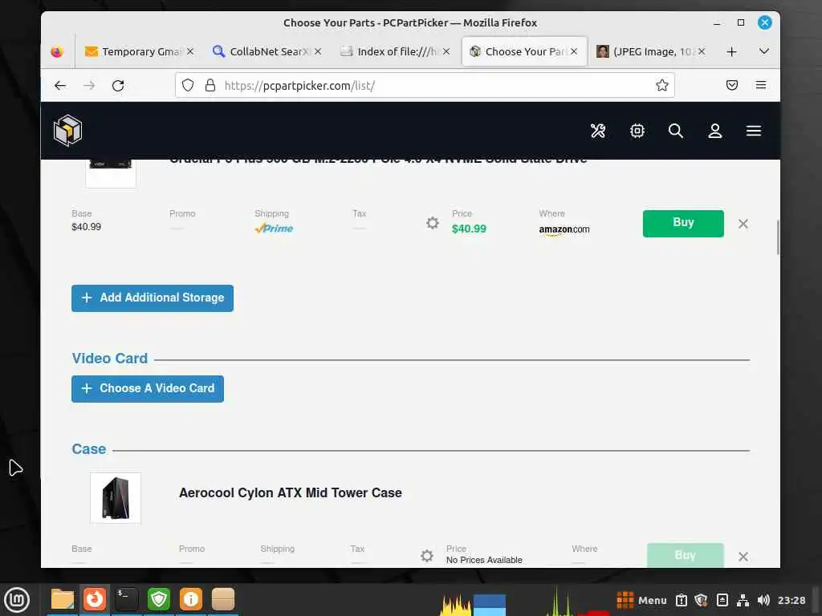Open a new browser tab

click(731, 51)
